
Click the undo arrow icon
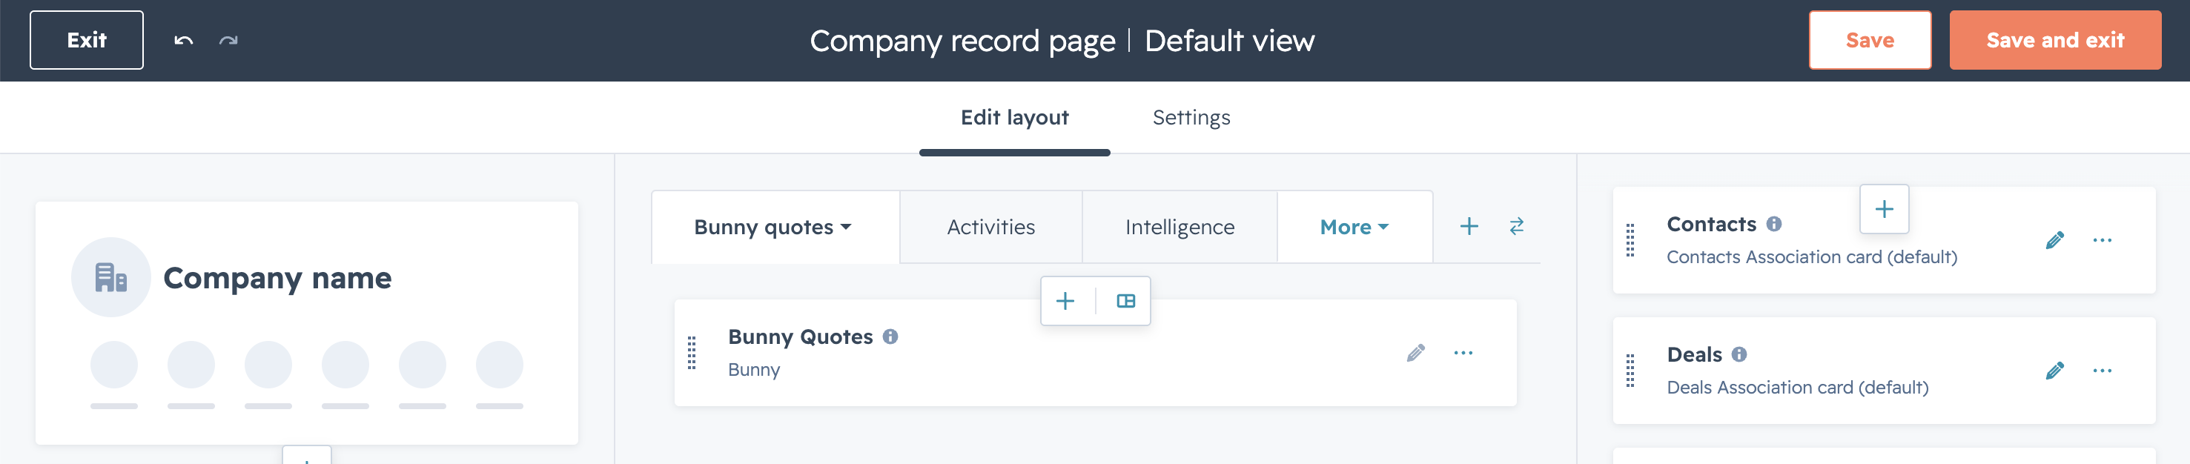tap(184, 40)
